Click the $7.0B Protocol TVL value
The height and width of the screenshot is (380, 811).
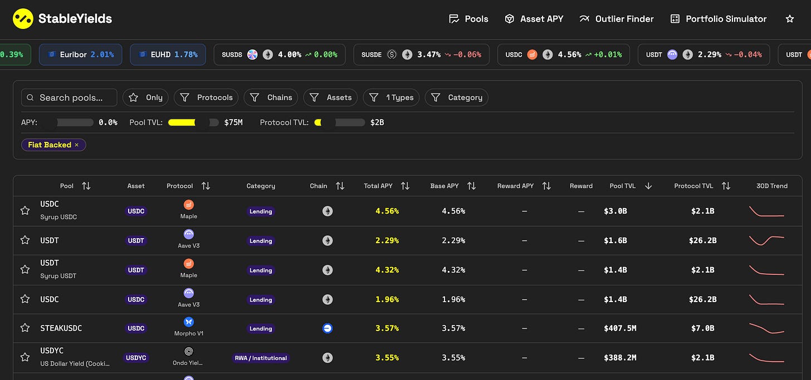[702, 328]
